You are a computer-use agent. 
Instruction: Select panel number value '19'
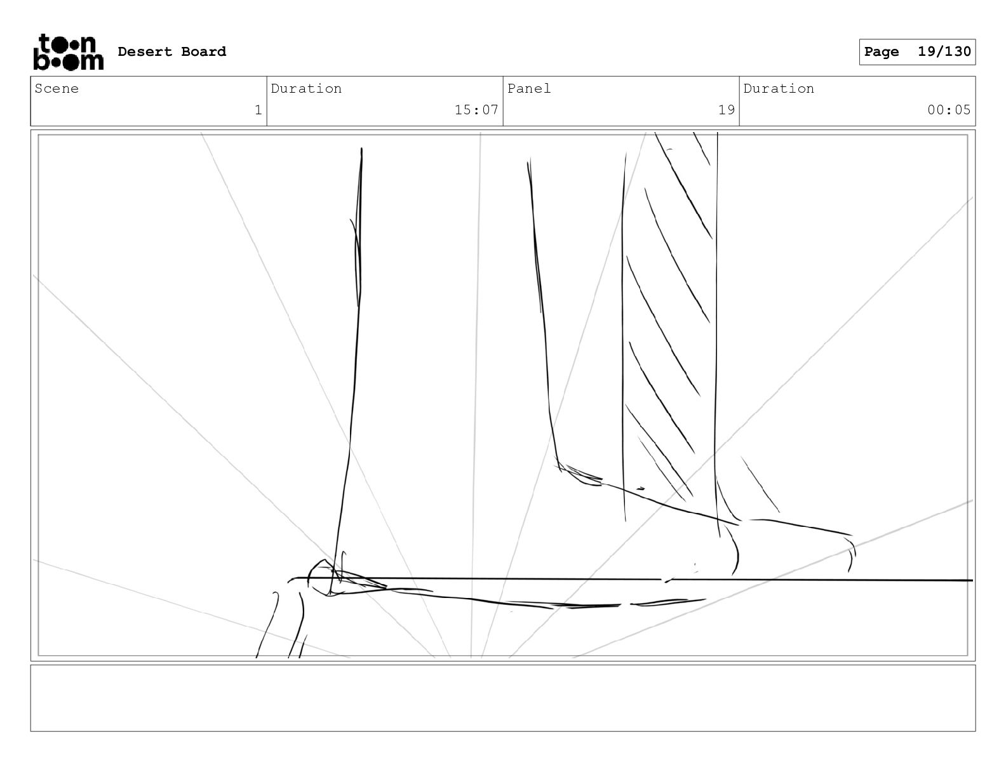[x=727, y=110]
